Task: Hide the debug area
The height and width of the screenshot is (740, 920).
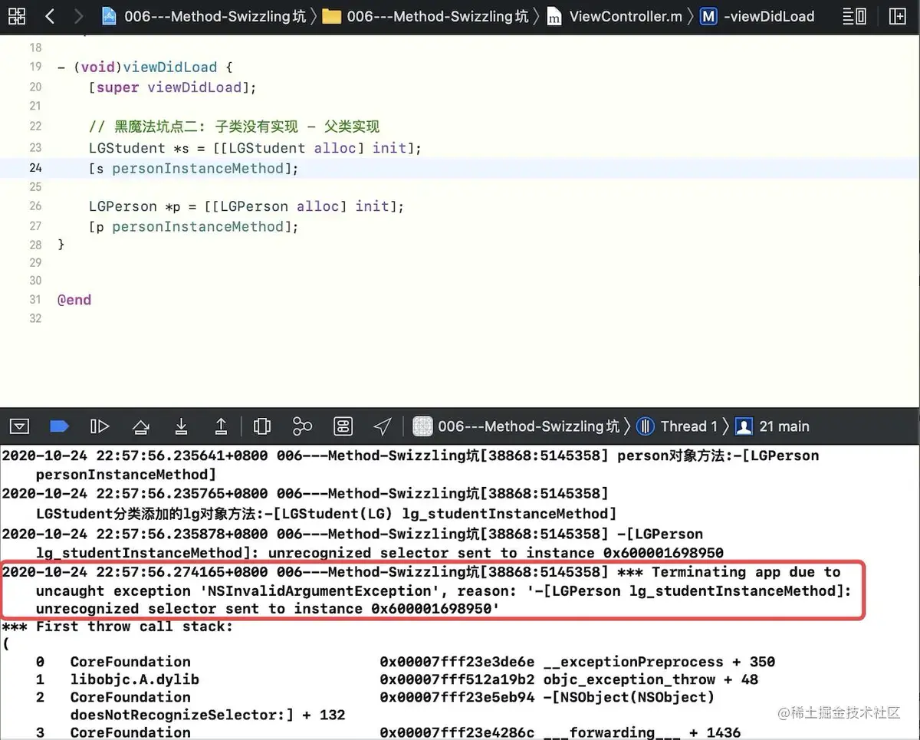Action: coord(19,426)
